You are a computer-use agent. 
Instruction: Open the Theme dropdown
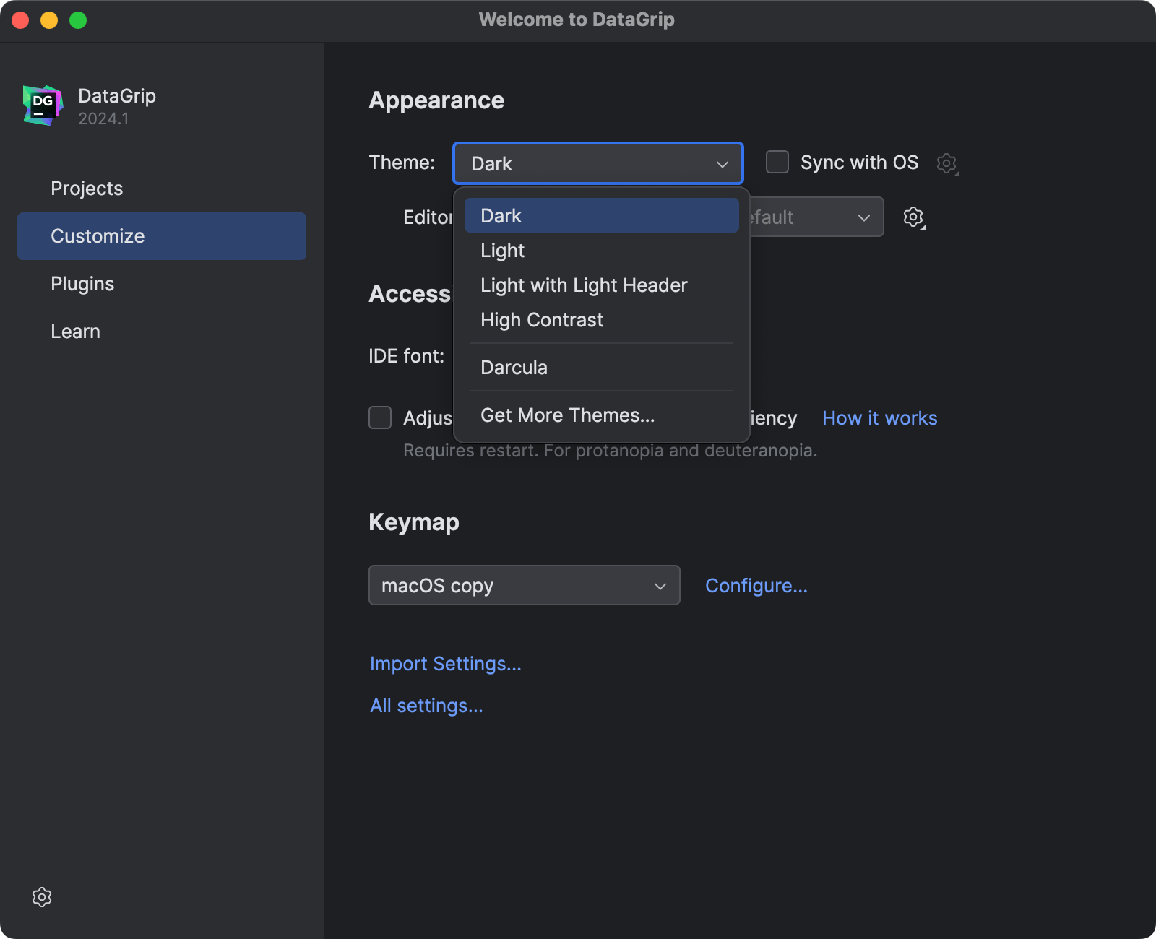(598, 163)
